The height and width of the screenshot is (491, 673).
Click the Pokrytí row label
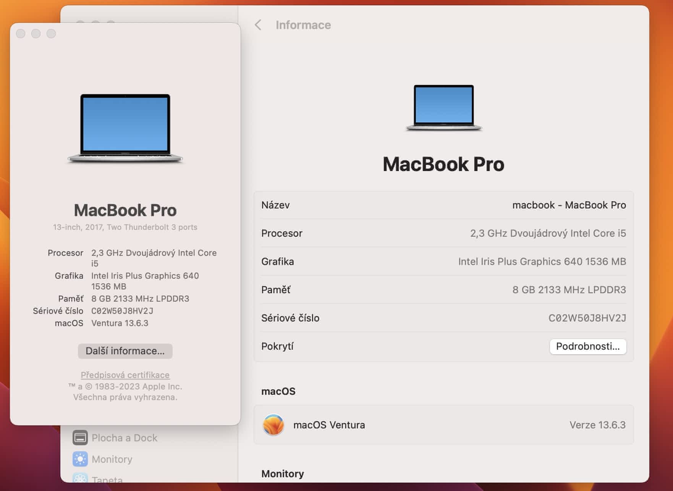[277, 346]
